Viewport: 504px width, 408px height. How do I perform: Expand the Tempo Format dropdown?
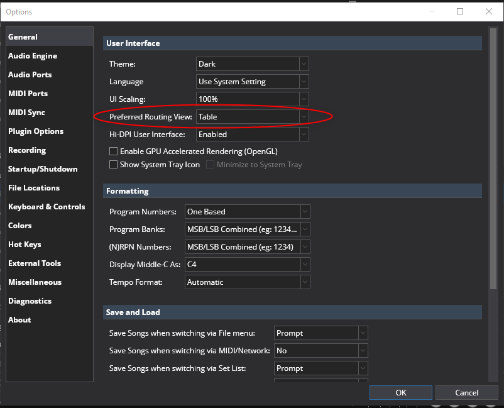point(247,282)
